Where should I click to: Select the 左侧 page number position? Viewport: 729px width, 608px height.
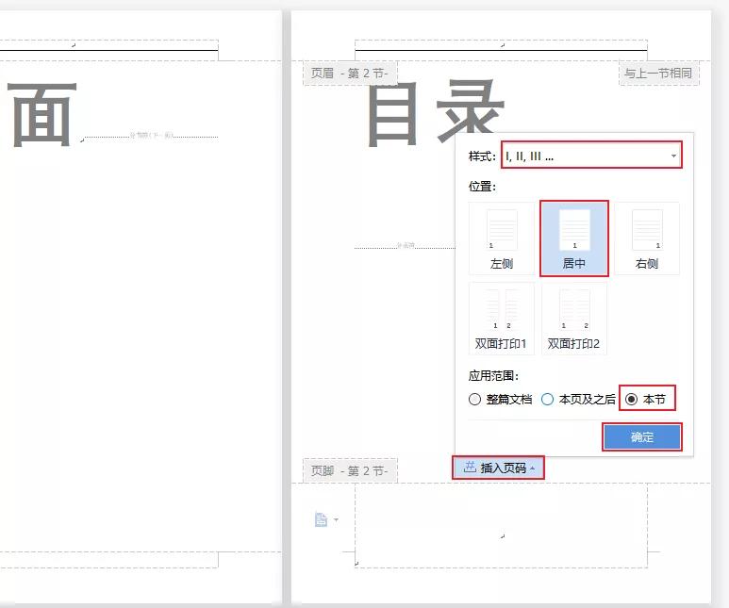pyautogui.click(x=502, y=238)
